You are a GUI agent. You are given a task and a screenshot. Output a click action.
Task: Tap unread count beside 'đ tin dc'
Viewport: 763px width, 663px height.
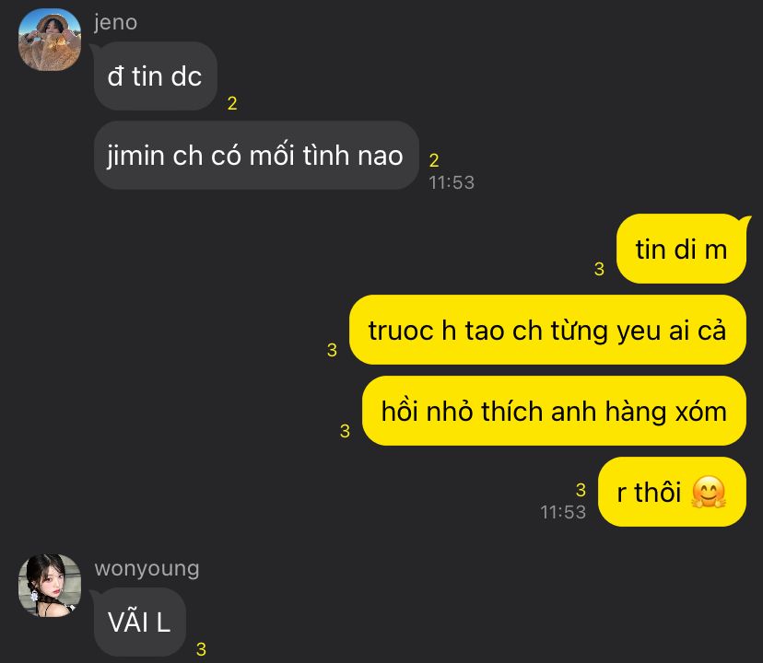click(232, 103)
